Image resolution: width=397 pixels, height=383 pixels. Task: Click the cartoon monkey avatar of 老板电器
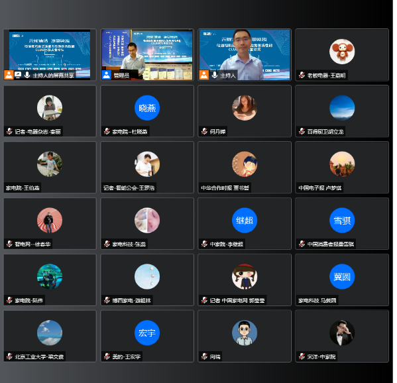click(x=342, y=52)
